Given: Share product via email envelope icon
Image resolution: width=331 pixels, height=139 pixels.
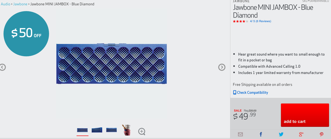Looking at the screenshot, I should (240, 134).
